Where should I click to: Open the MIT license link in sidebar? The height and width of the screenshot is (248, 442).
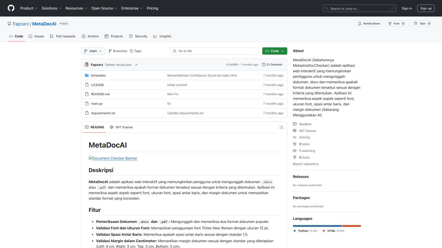pyautogui.click(x=304, y=131)
